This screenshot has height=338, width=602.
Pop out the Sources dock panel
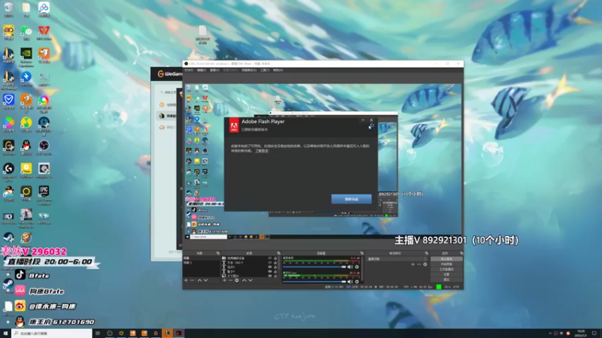[x=278, y=253]
